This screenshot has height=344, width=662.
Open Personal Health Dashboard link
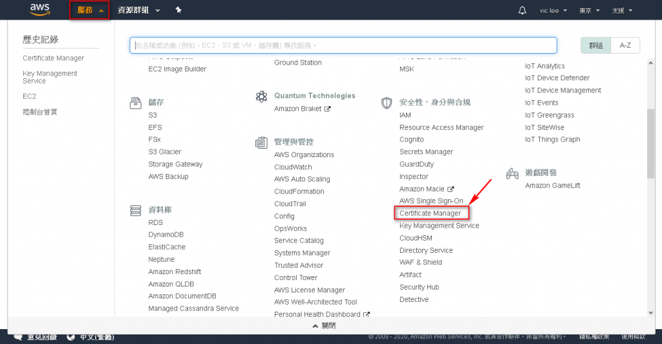322,314
